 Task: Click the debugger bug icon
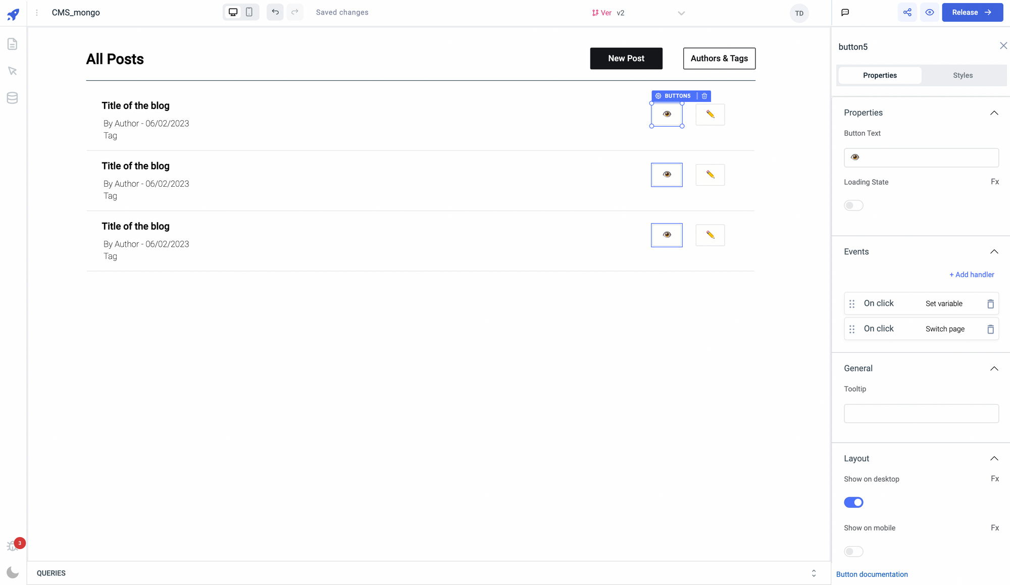[x=12, y=546]
